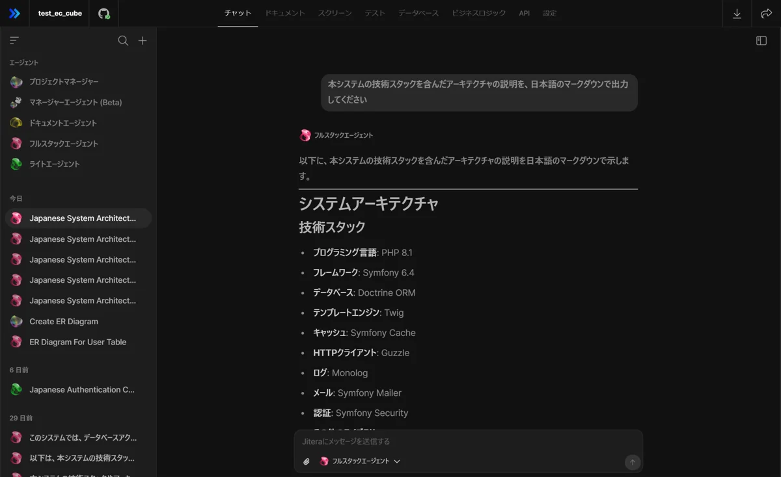
Task: Open chat 以下は、本システムの技術スタッ...
Action: click(78, 458)
